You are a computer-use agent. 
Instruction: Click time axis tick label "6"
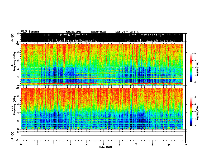(x=120, y=145)
